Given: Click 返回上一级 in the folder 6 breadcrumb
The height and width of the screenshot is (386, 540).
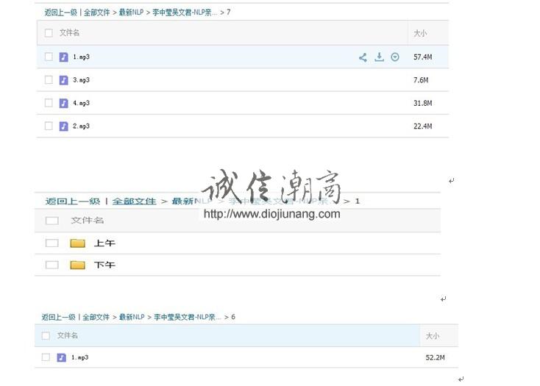Looking at the screenshot, I should 58,317.
